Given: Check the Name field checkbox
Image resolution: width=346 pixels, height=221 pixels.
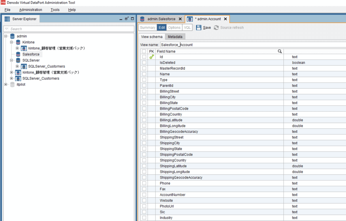Looking at the screenshot, I should pos(144,74).
